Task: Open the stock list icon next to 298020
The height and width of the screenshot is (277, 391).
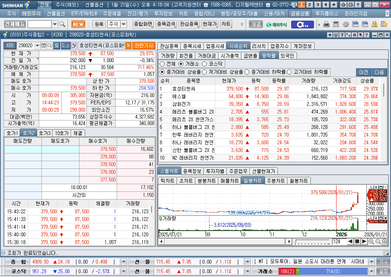Action: pos(44,45)
